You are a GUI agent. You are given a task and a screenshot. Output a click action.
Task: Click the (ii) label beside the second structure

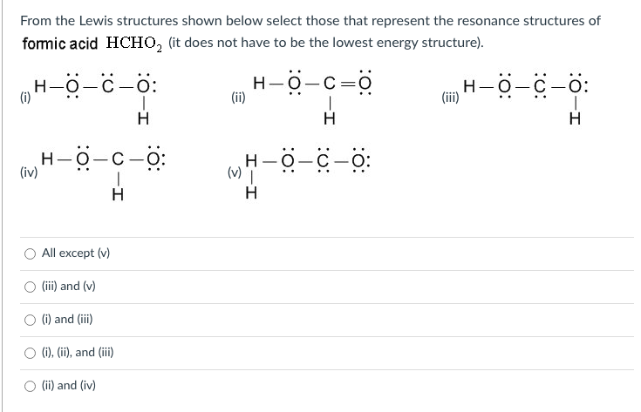tap(238, 98)
